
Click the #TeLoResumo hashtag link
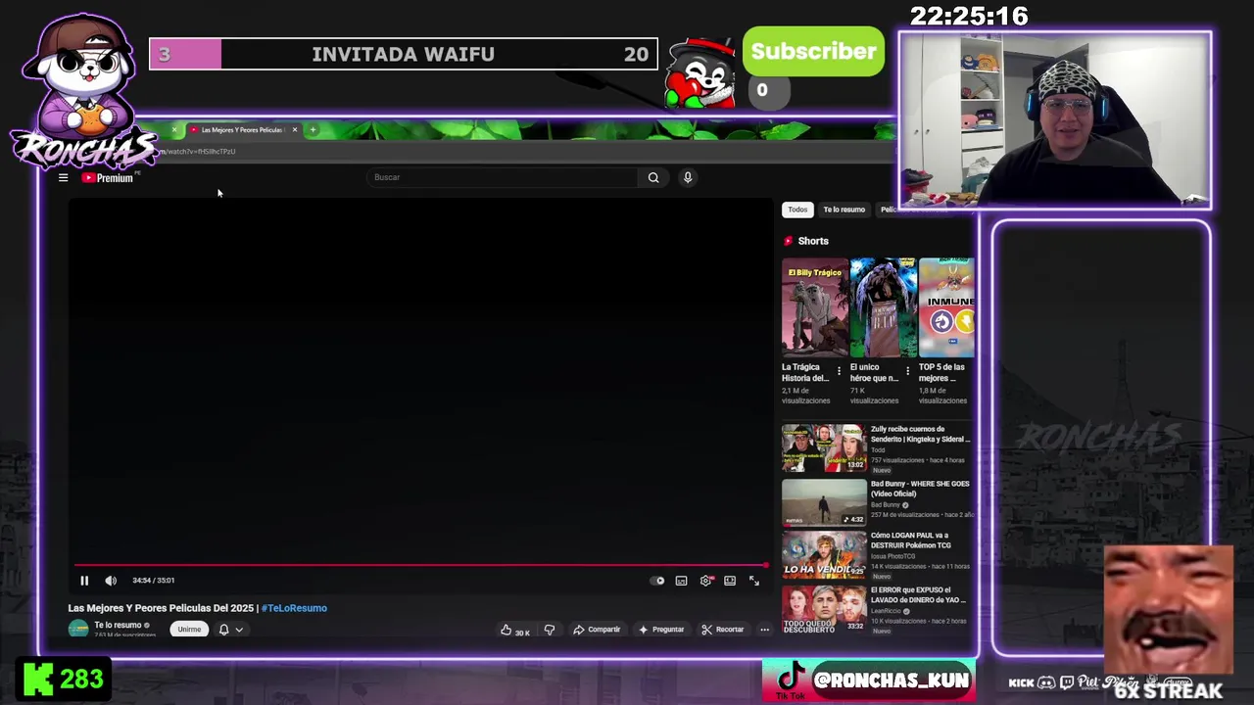tap(294, 608)
